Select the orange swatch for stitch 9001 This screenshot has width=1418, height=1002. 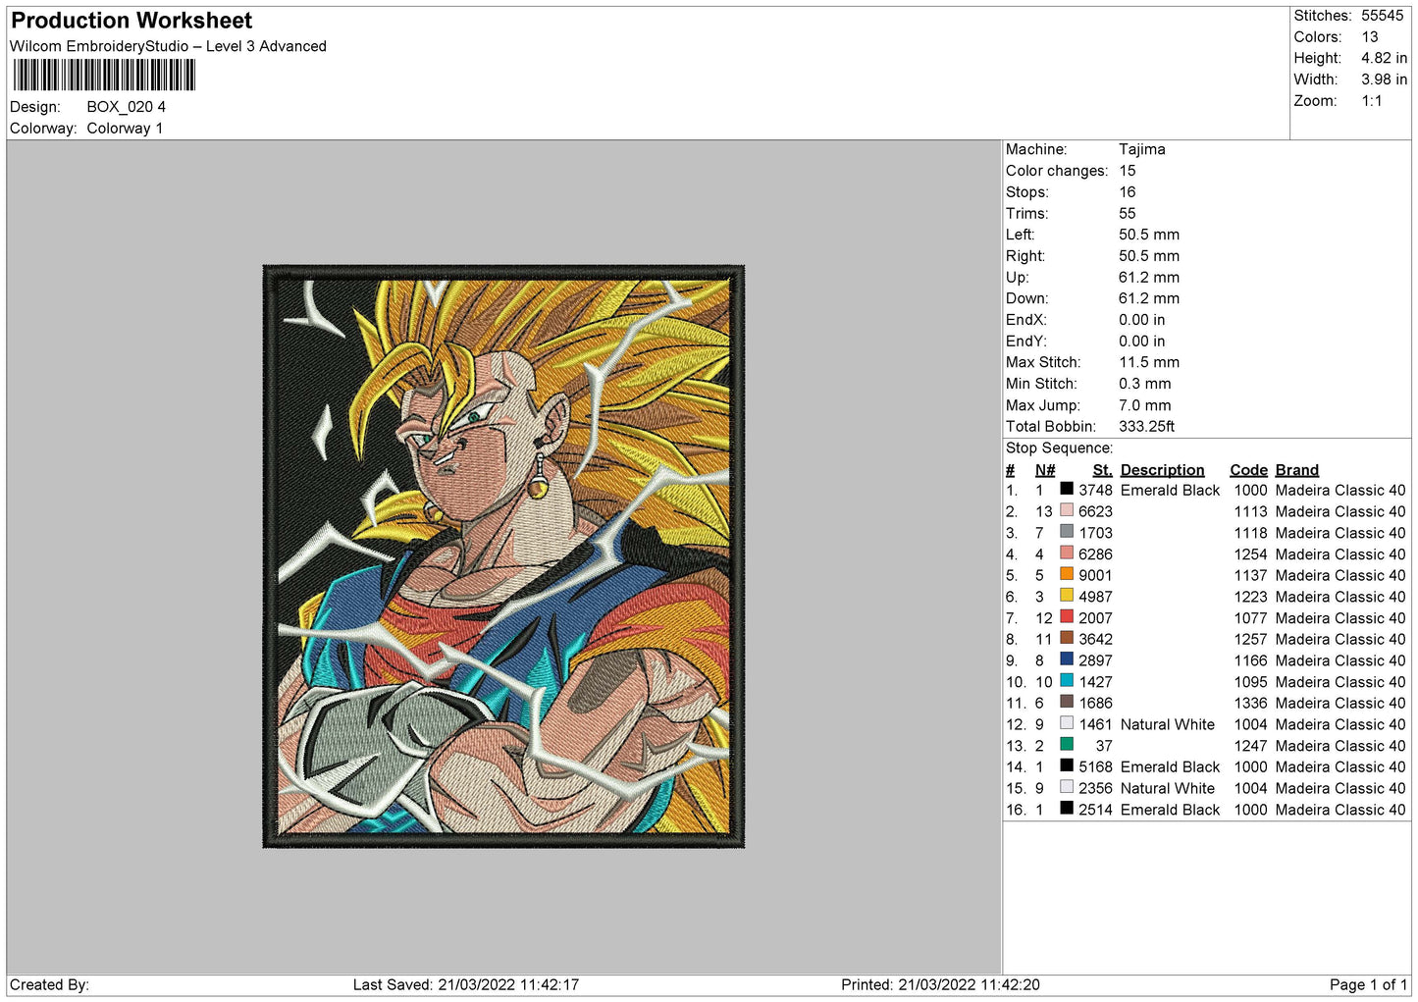pyautogui.click(x=1067, y=574)
